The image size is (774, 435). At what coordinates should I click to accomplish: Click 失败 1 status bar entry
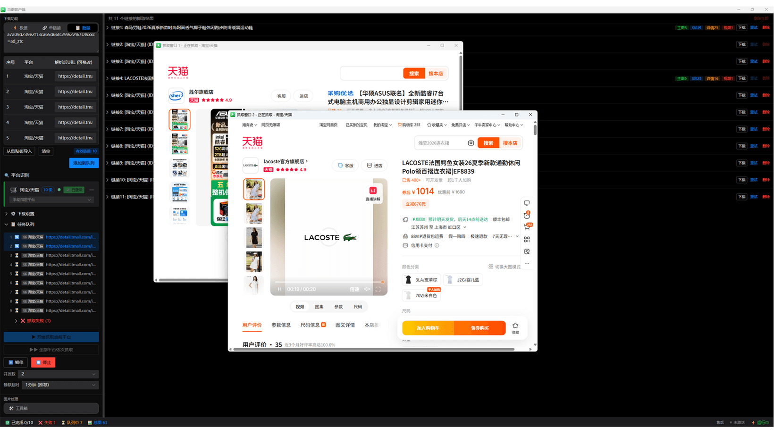pos(47,423)
